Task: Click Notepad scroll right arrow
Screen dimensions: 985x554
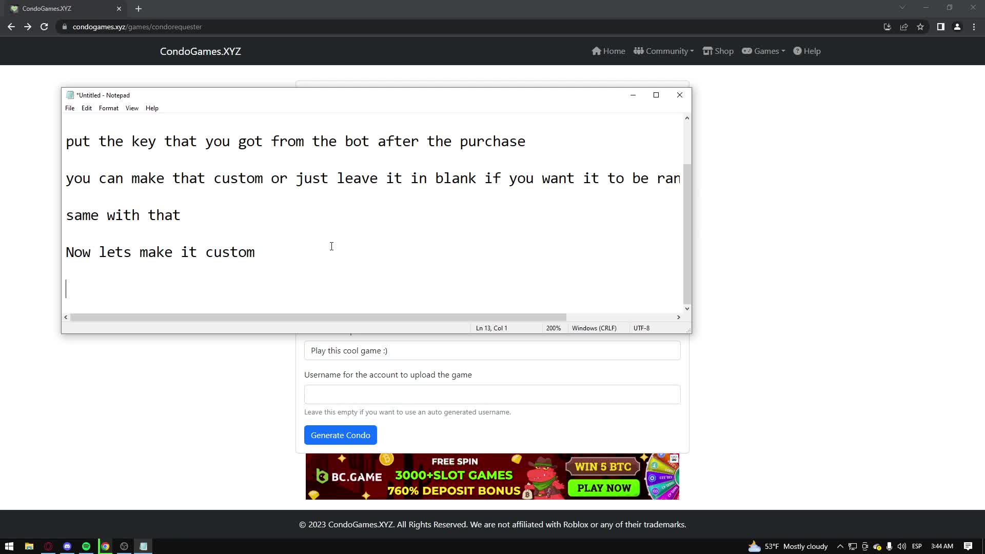Action: tap(678, 318)
